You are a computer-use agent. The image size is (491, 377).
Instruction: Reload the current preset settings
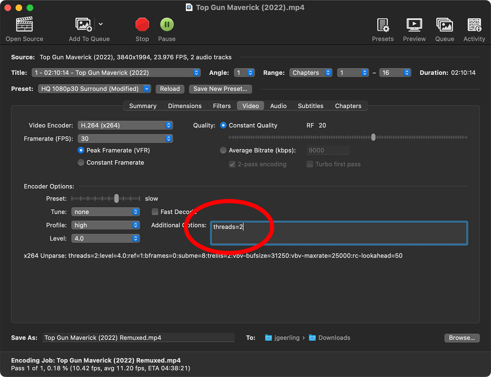tap(170, 89)
